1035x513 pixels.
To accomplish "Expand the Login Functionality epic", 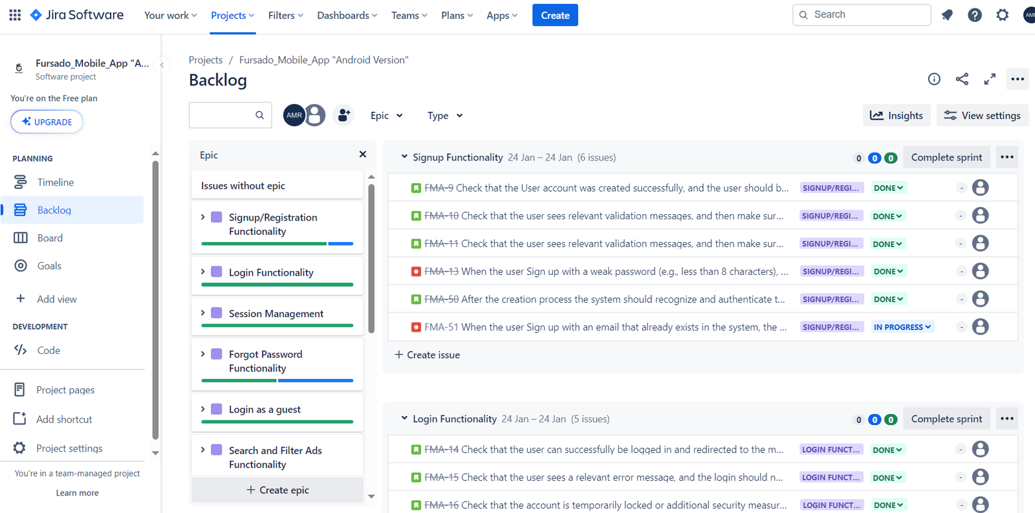I will click(x=203, y=272).
